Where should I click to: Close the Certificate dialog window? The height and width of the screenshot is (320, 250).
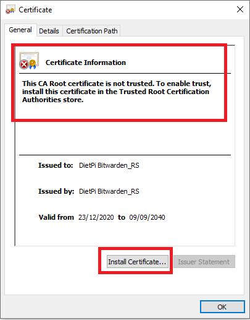coord(240,9)
